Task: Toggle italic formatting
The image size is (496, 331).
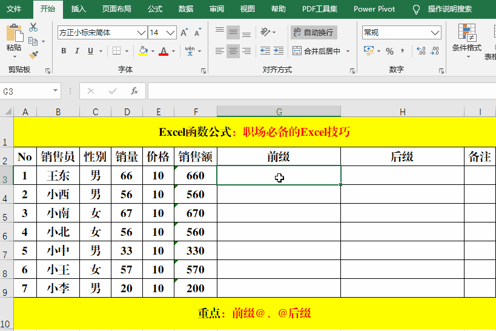Action: click(77, 51)
